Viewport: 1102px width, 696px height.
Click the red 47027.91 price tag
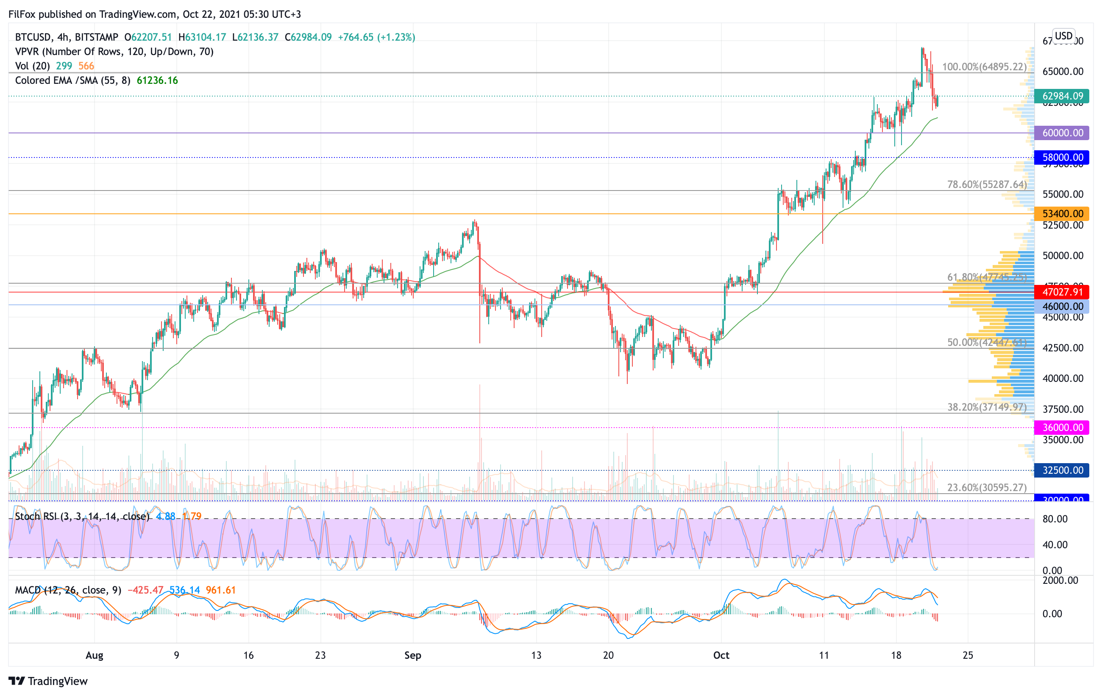(1061, 292)
